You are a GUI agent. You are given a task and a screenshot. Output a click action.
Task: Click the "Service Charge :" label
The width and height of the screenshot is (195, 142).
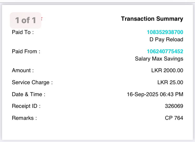[32, 82]
